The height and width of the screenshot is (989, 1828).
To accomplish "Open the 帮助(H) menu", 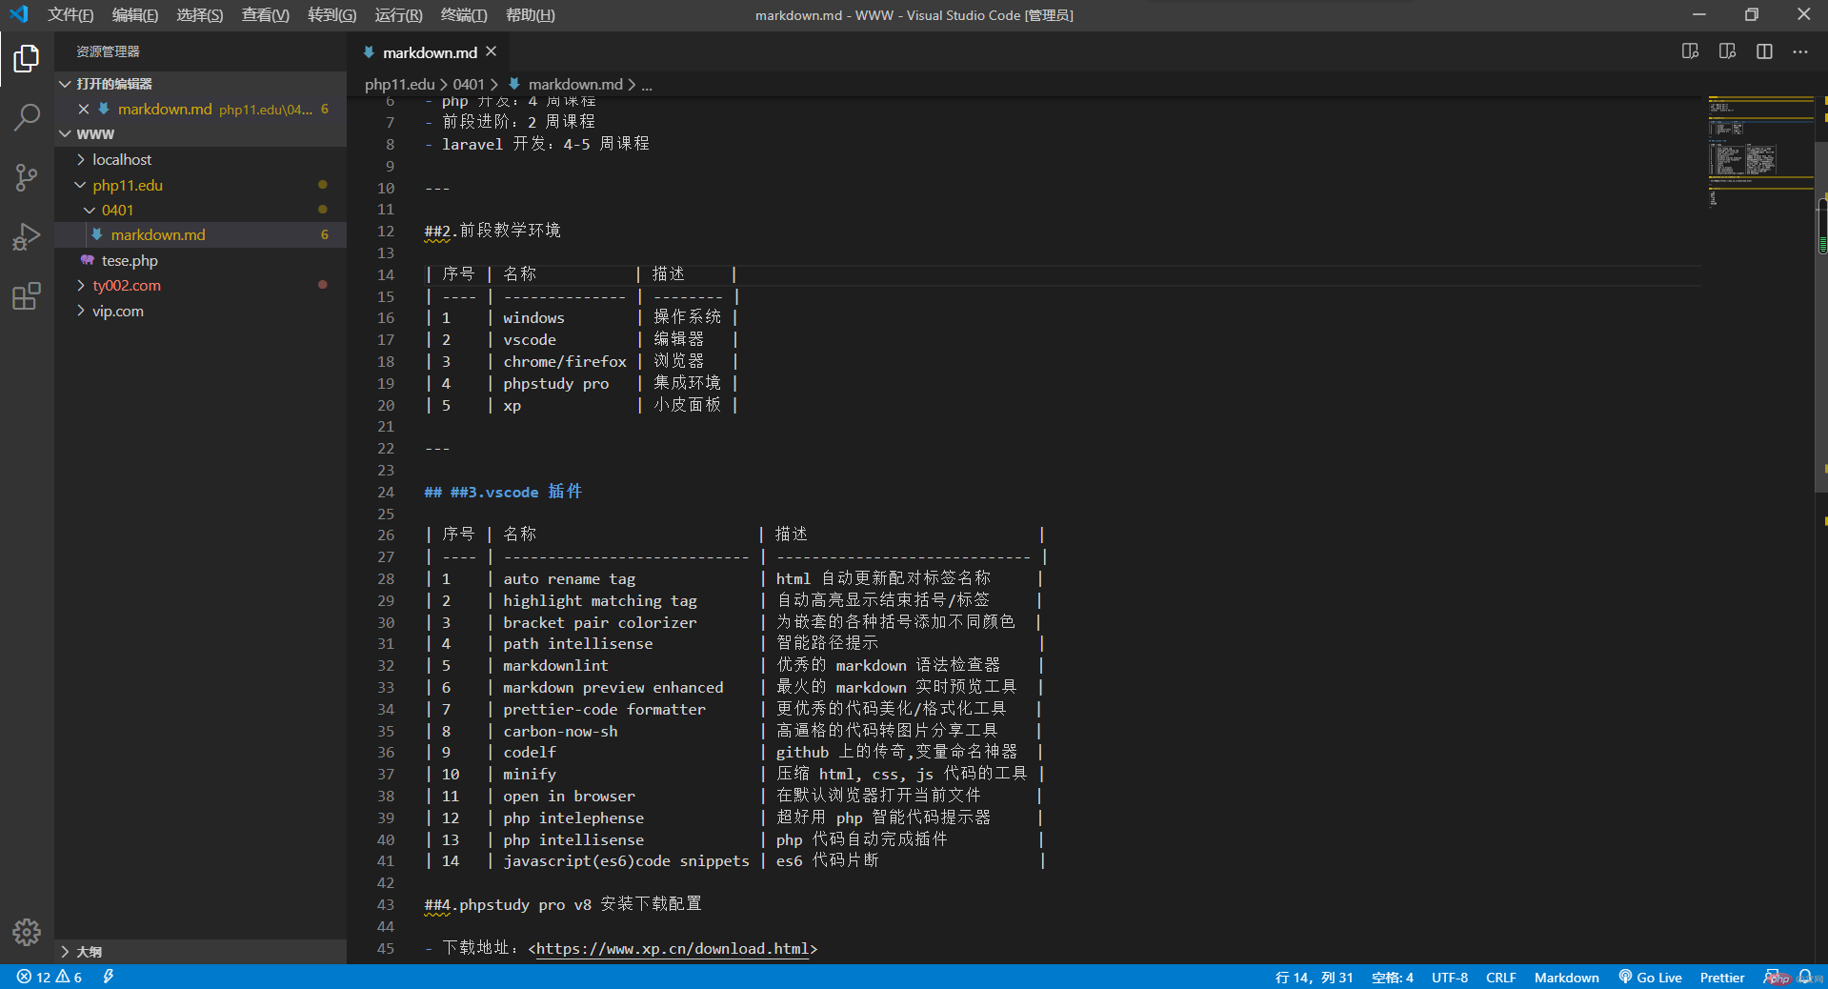I will 531,15.
